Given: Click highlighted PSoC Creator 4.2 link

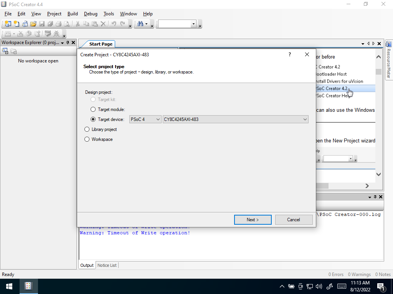Looking at the screenshot, I should click(332, 88).
